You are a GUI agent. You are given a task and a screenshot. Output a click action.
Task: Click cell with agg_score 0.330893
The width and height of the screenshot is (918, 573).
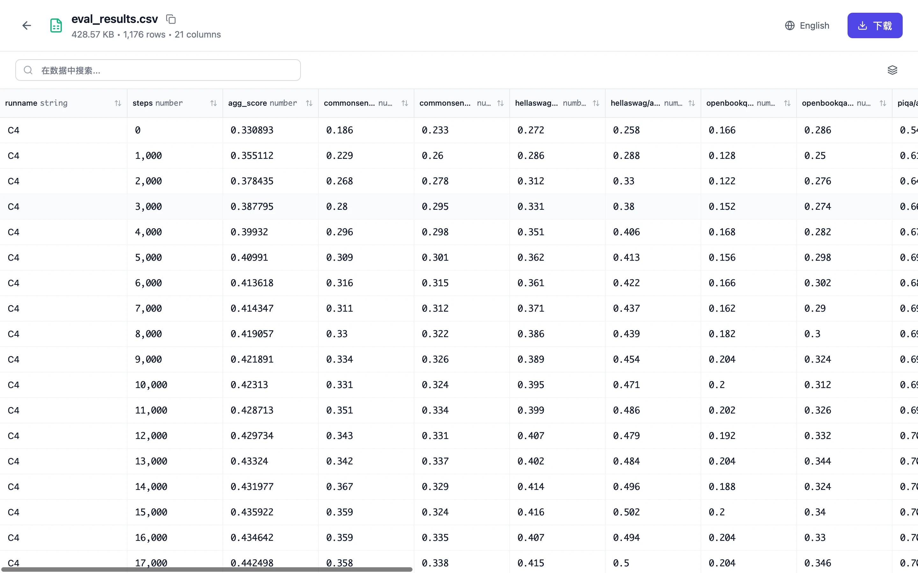[252, 130]
